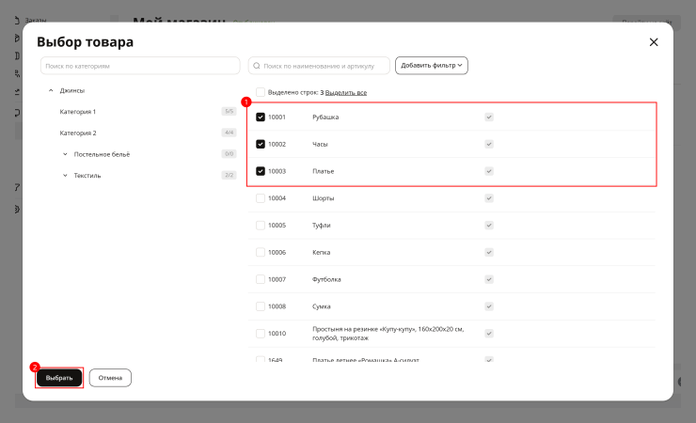This screenshot has height=423, width=696.
Task: Check the 10008 Сумка row checkbox
Action: point(261,306)
